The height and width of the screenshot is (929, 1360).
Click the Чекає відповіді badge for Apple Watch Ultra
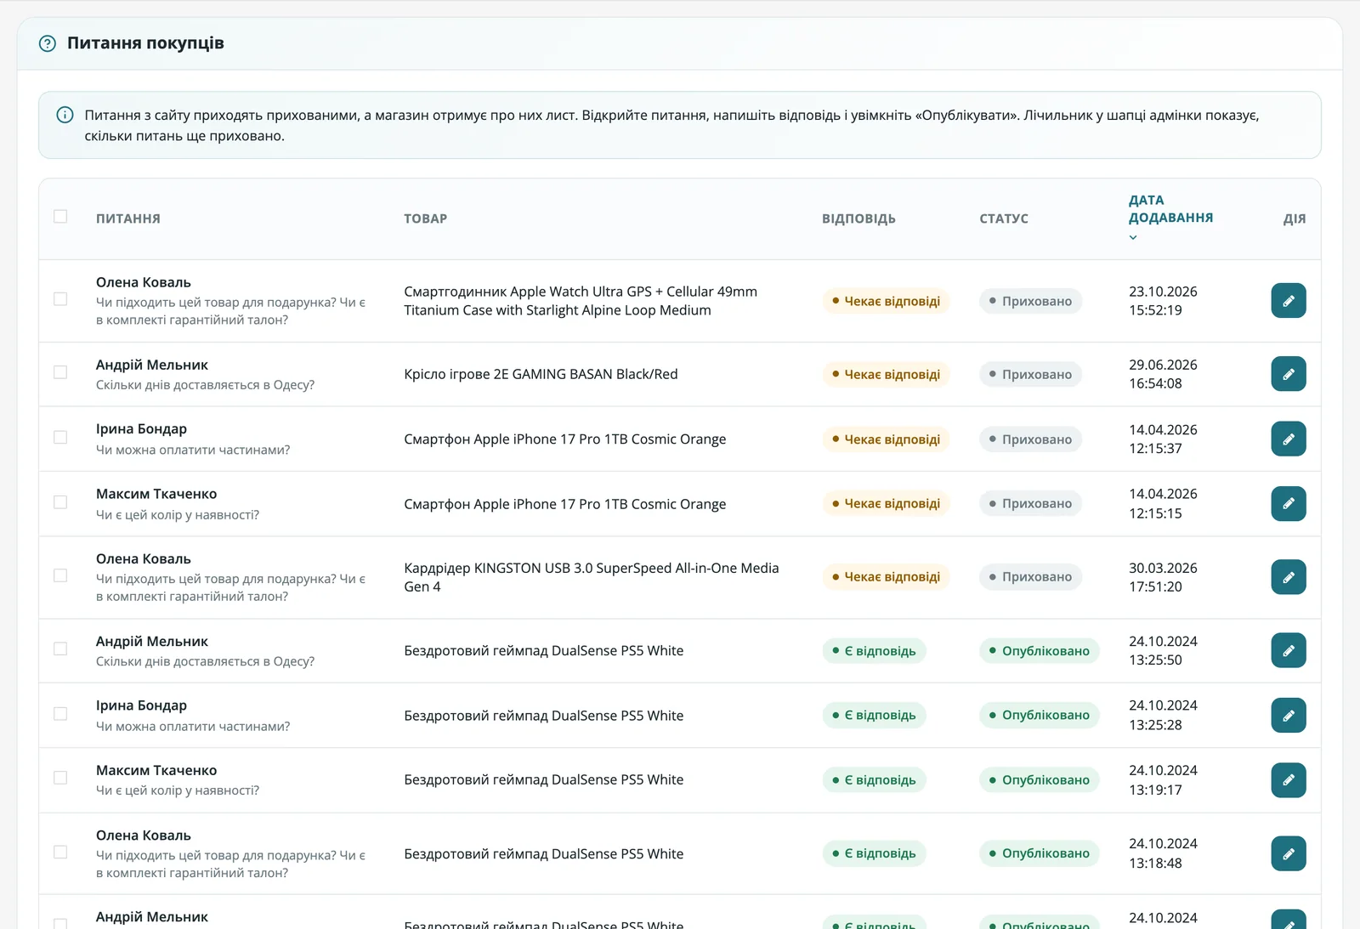click(x=886, y=301)
